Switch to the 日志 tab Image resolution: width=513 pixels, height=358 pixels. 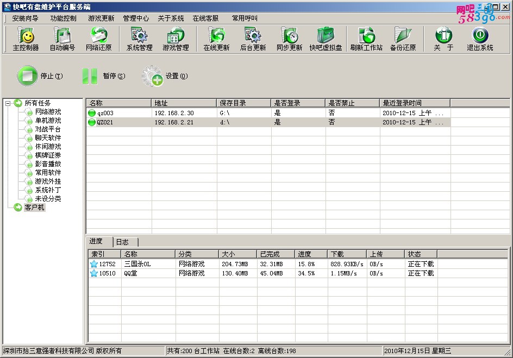point(122,242)
